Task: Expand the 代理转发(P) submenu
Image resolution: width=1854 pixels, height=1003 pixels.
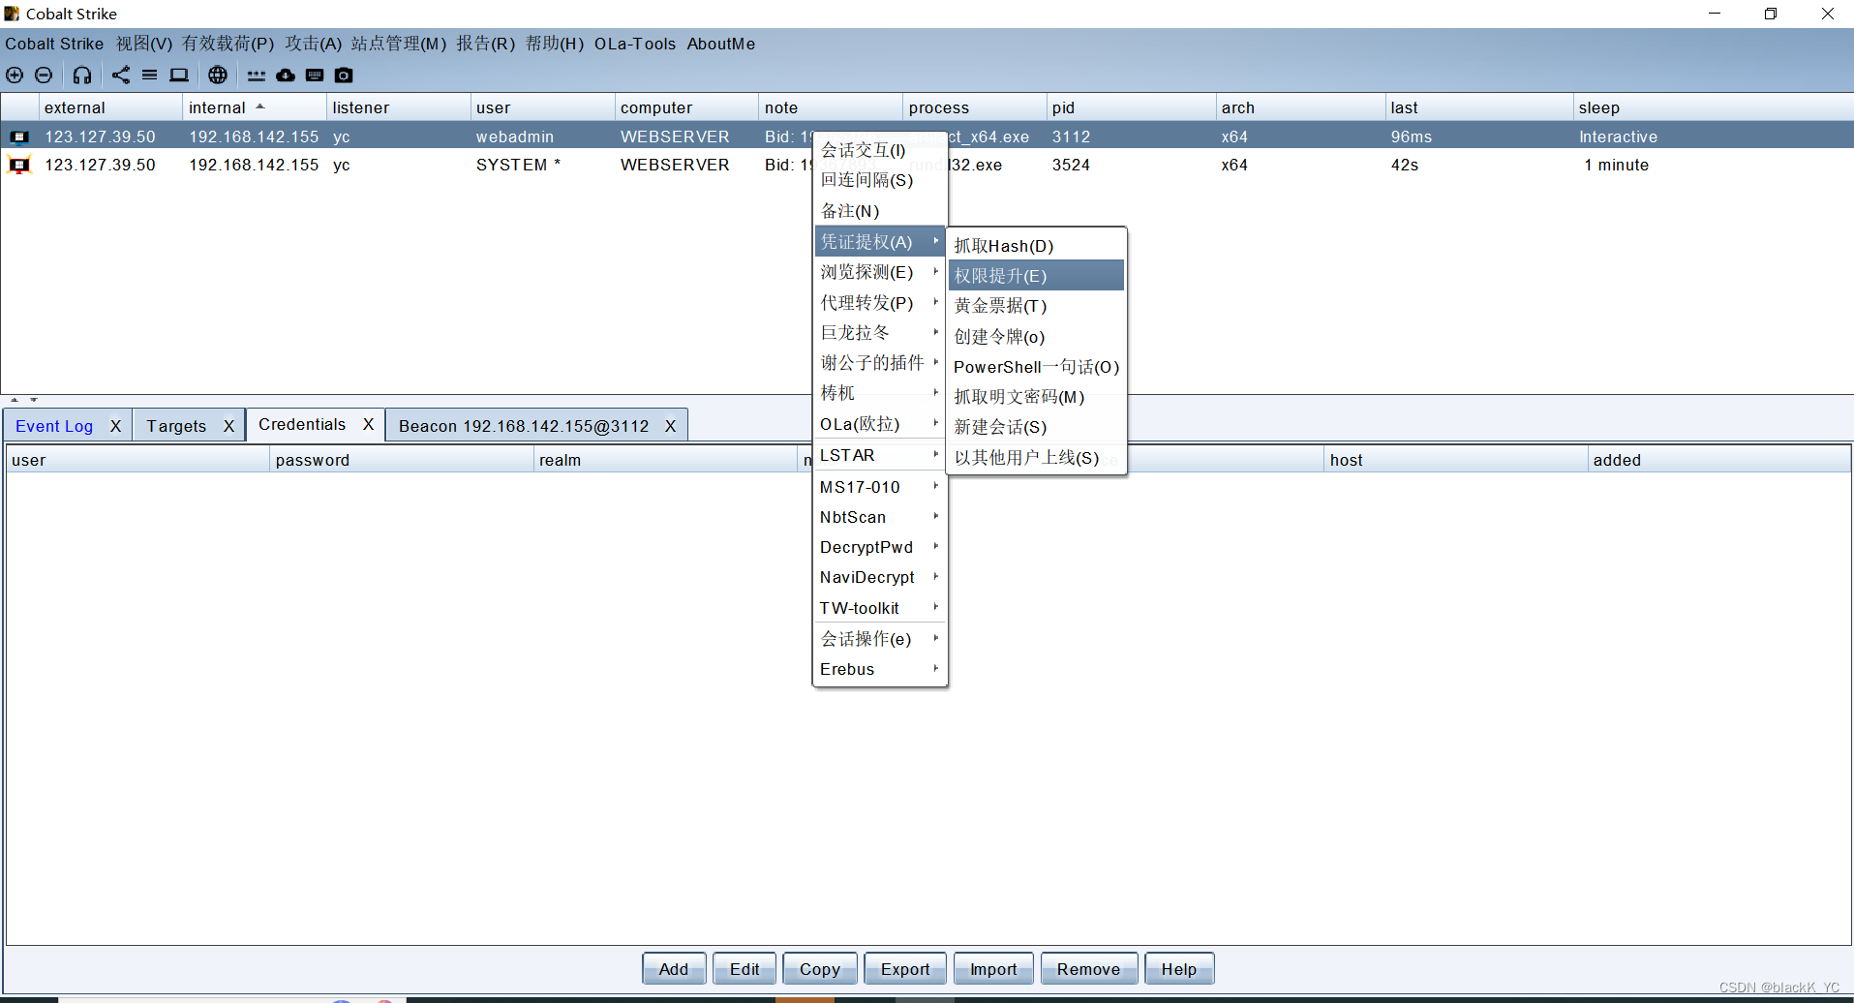Action: 880,303
